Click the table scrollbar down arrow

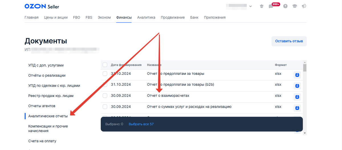[305, 133]
